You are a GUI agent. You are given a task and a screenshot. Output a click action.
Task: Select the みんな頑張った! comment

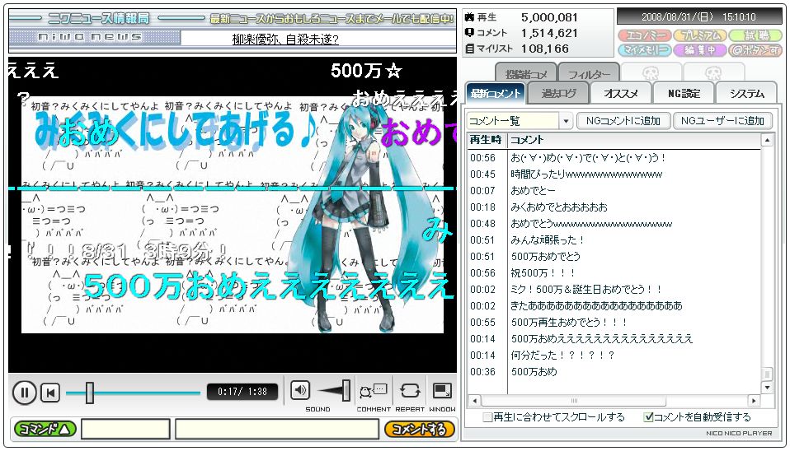point(614,240)
